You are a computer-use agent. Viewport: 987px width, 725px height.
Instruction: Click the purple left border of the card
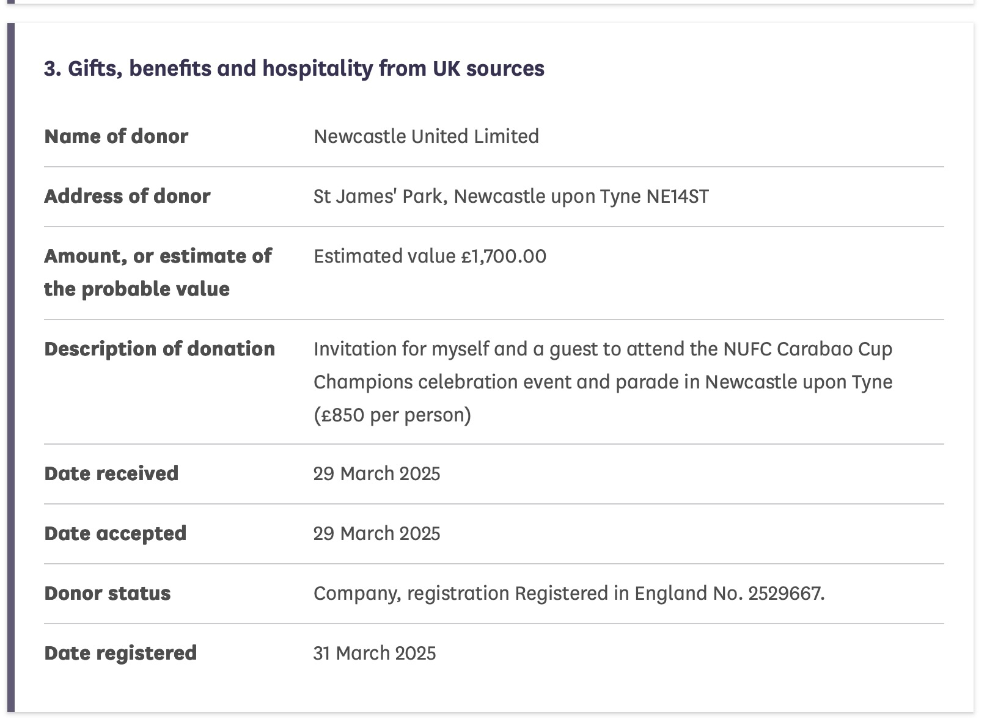click(x=10, y=366)
